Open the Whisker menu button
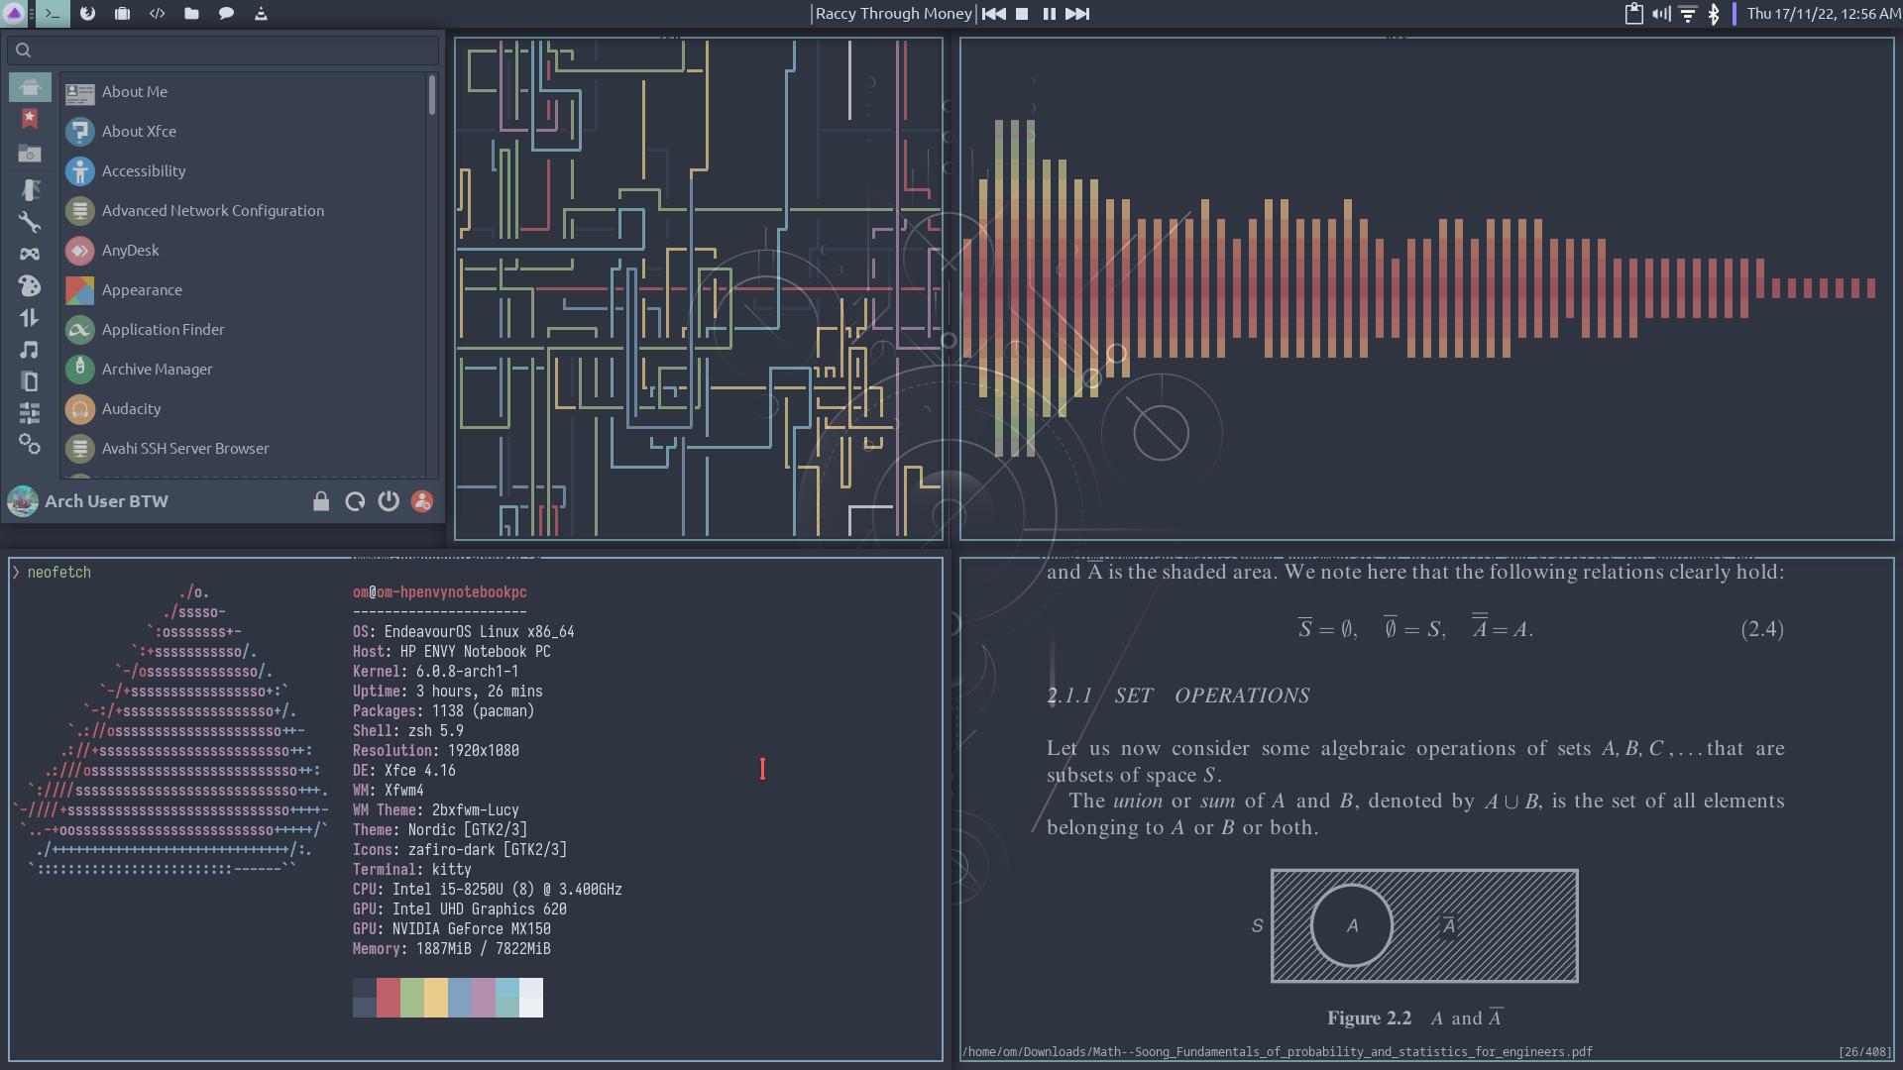This screenshot has height=1070, width=1903. tap(15, 14)
